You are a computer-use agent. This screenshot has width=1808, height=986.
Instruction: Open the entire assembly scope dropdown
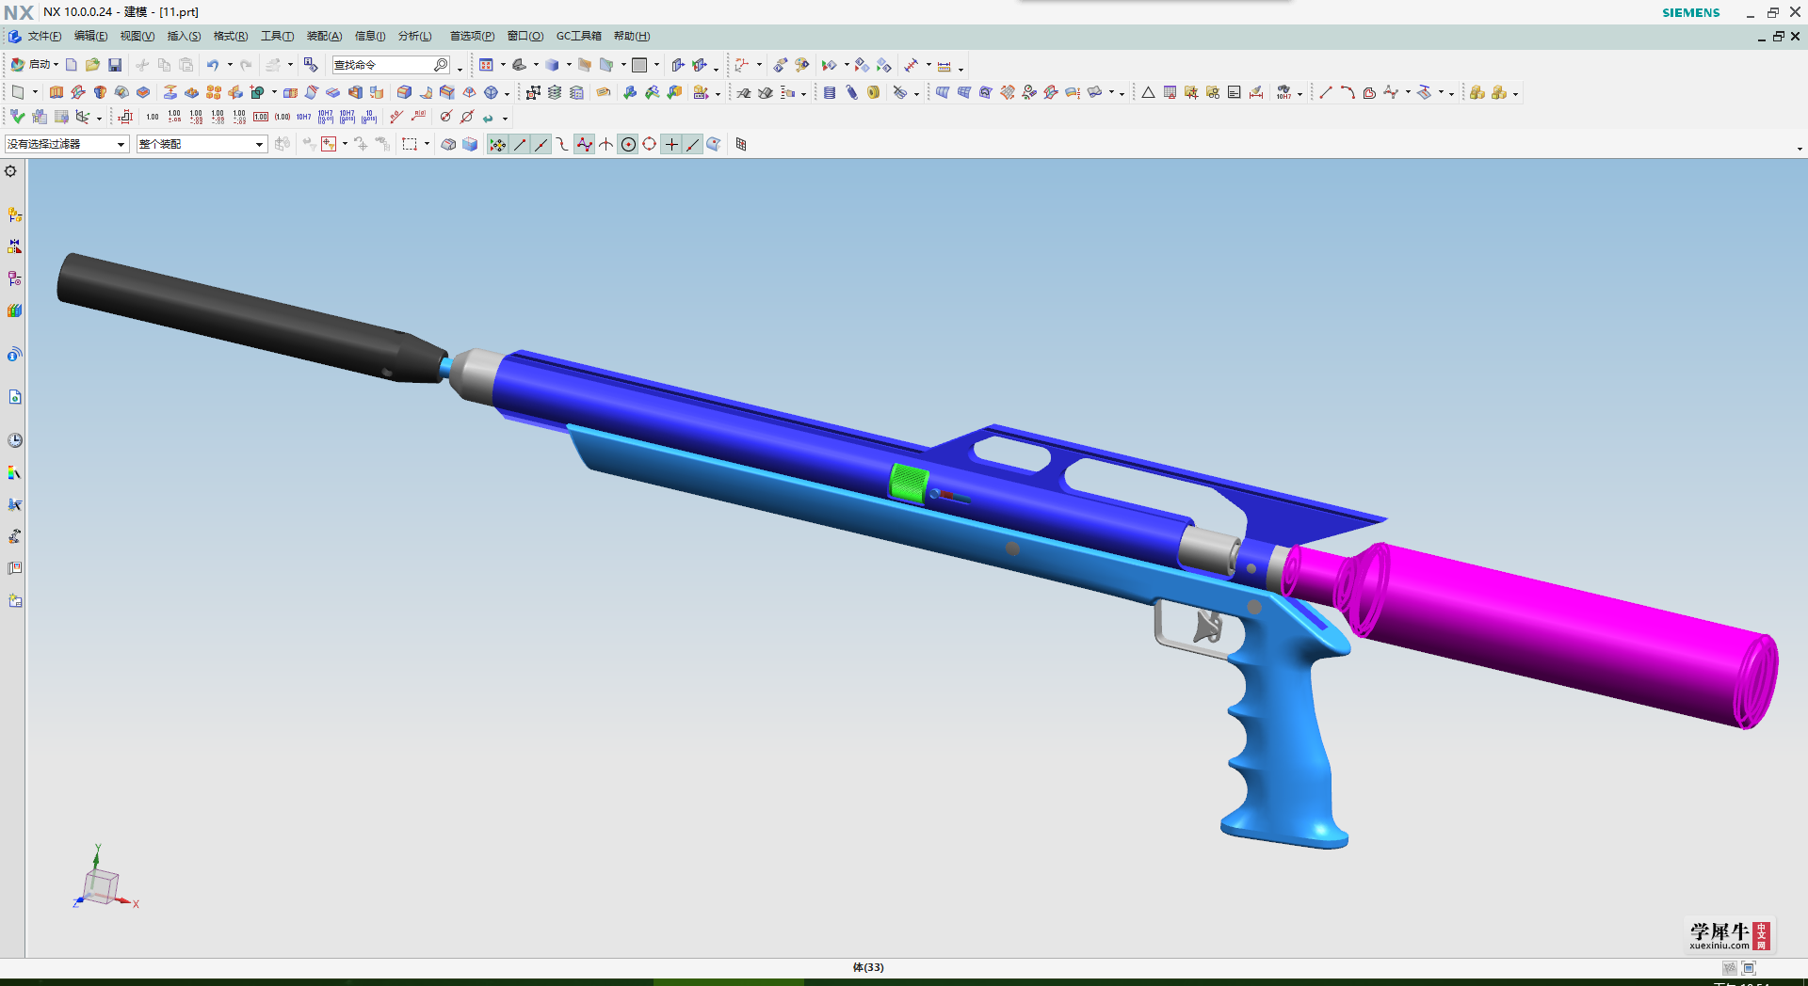pyautogui.click(x=202, y=144)
